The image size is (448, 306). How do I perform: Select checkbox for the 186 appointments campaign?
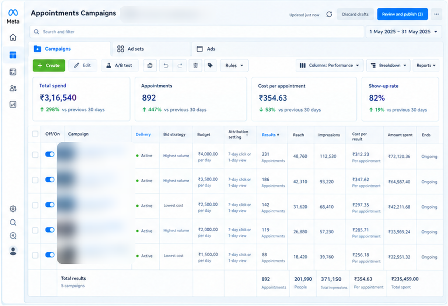coord(35,180)
